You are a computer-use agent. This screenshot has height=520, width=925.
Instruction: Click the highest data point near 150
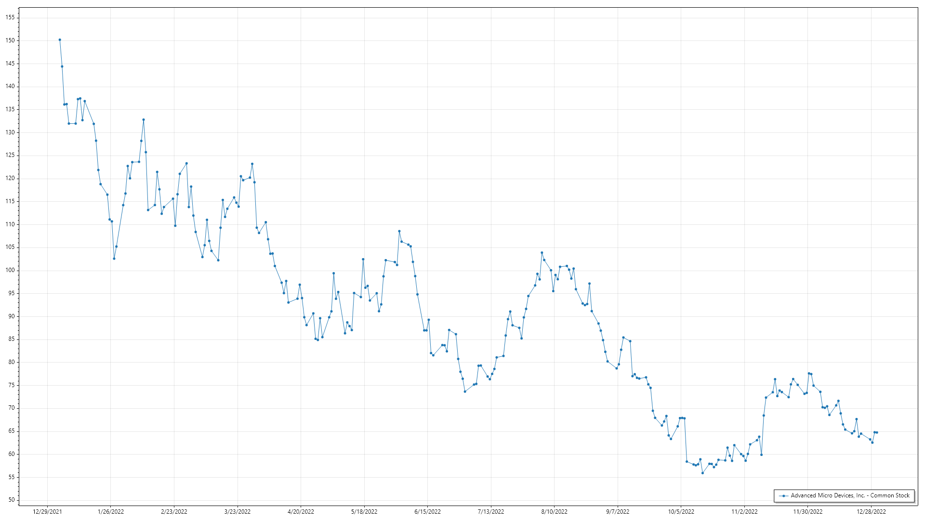[60, 40]
